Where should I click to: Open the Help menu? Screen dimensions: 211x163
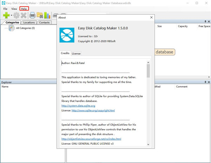[24, 8]
